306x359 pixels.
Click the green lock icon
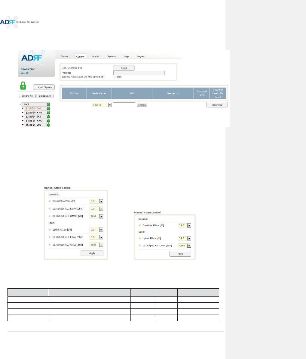(x=23, y=86)
